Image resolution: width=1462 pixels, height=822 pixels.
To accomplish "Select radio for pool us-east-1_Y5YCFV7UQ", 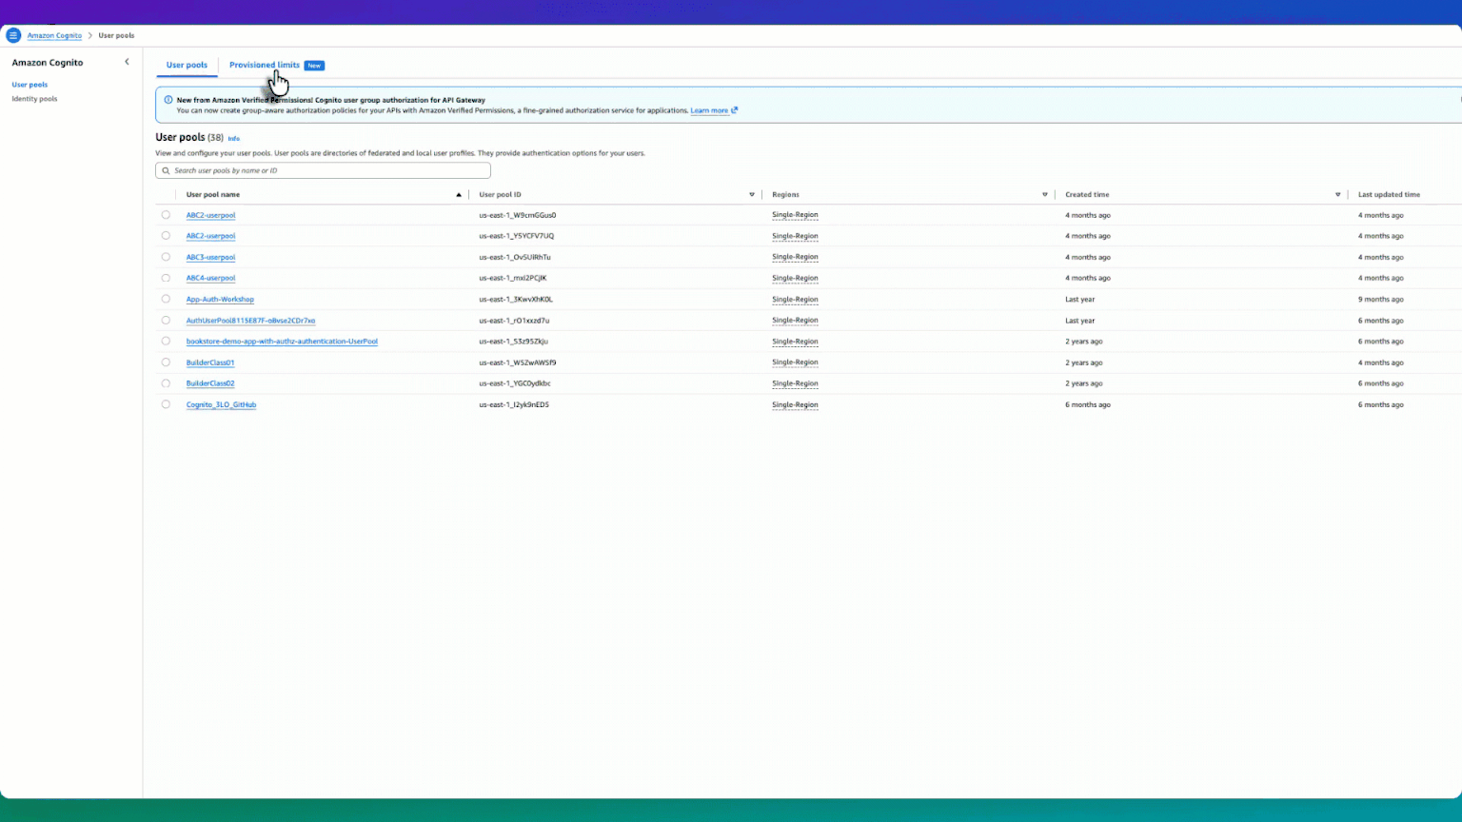I will 166,236.
